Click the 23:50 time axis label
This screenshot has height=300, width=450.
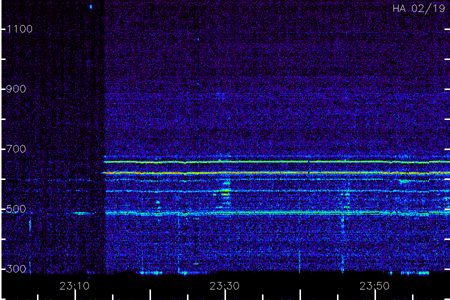click(374, 286)
